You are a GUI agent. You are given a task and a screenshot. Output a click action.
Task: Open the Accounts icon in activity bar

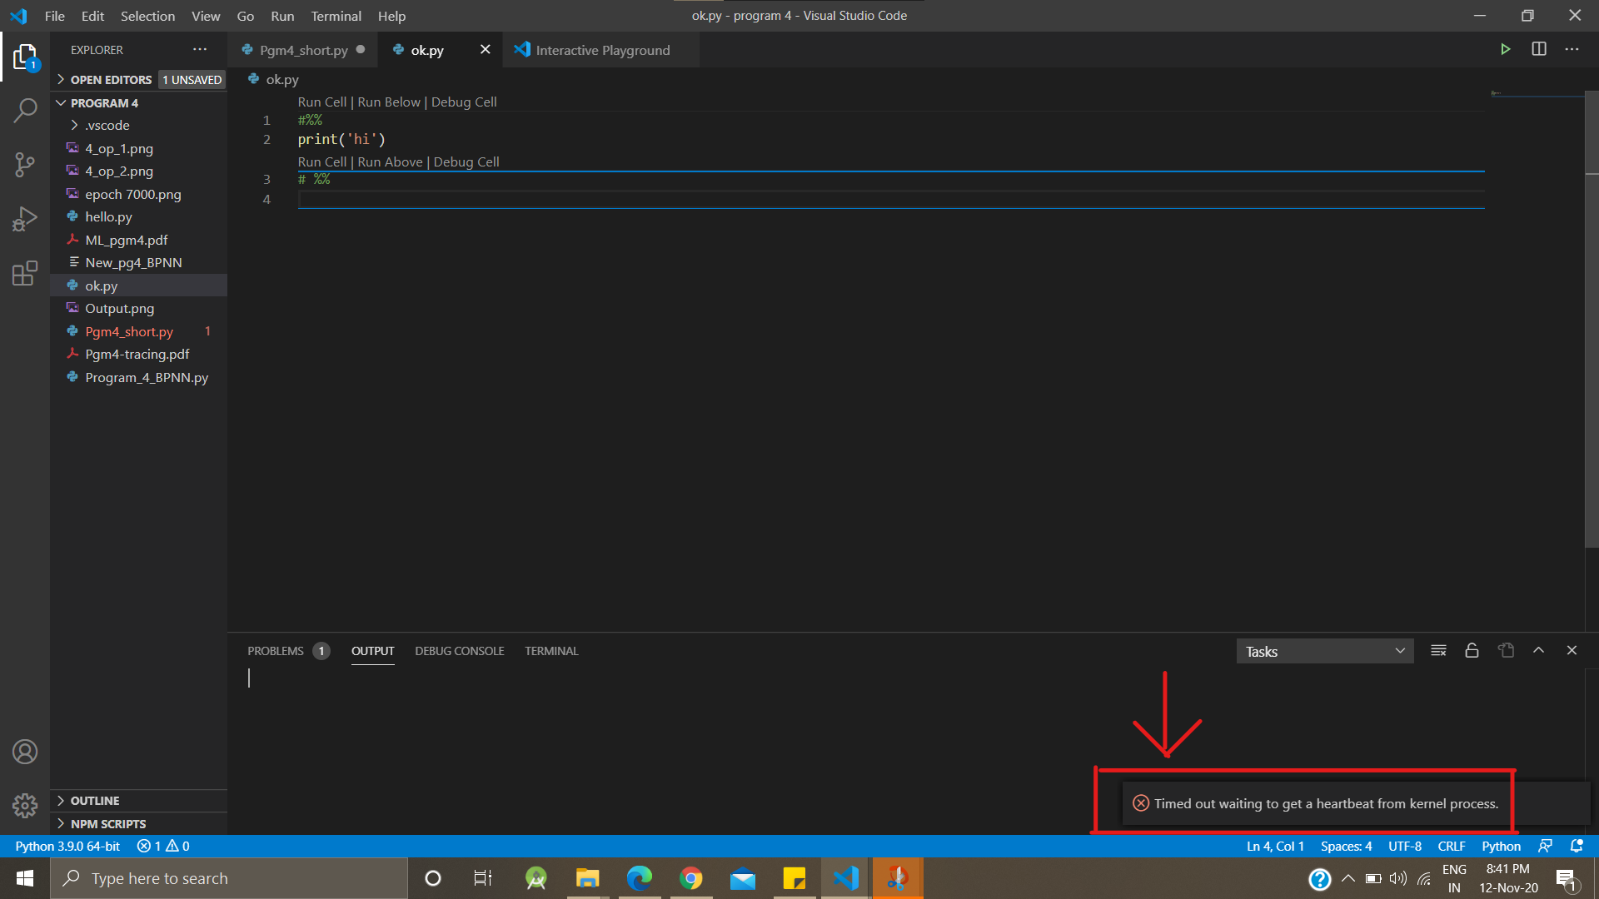coord(25,752)
